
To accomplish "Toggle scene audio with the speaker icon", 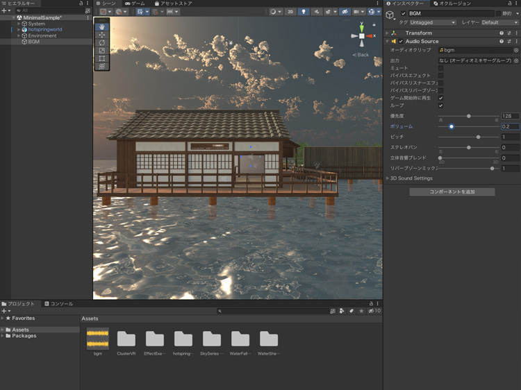I will (316, 12).
